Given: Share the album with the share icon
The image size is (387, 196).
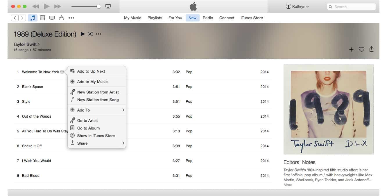Looking at the screenshot, I should [371, 49].
